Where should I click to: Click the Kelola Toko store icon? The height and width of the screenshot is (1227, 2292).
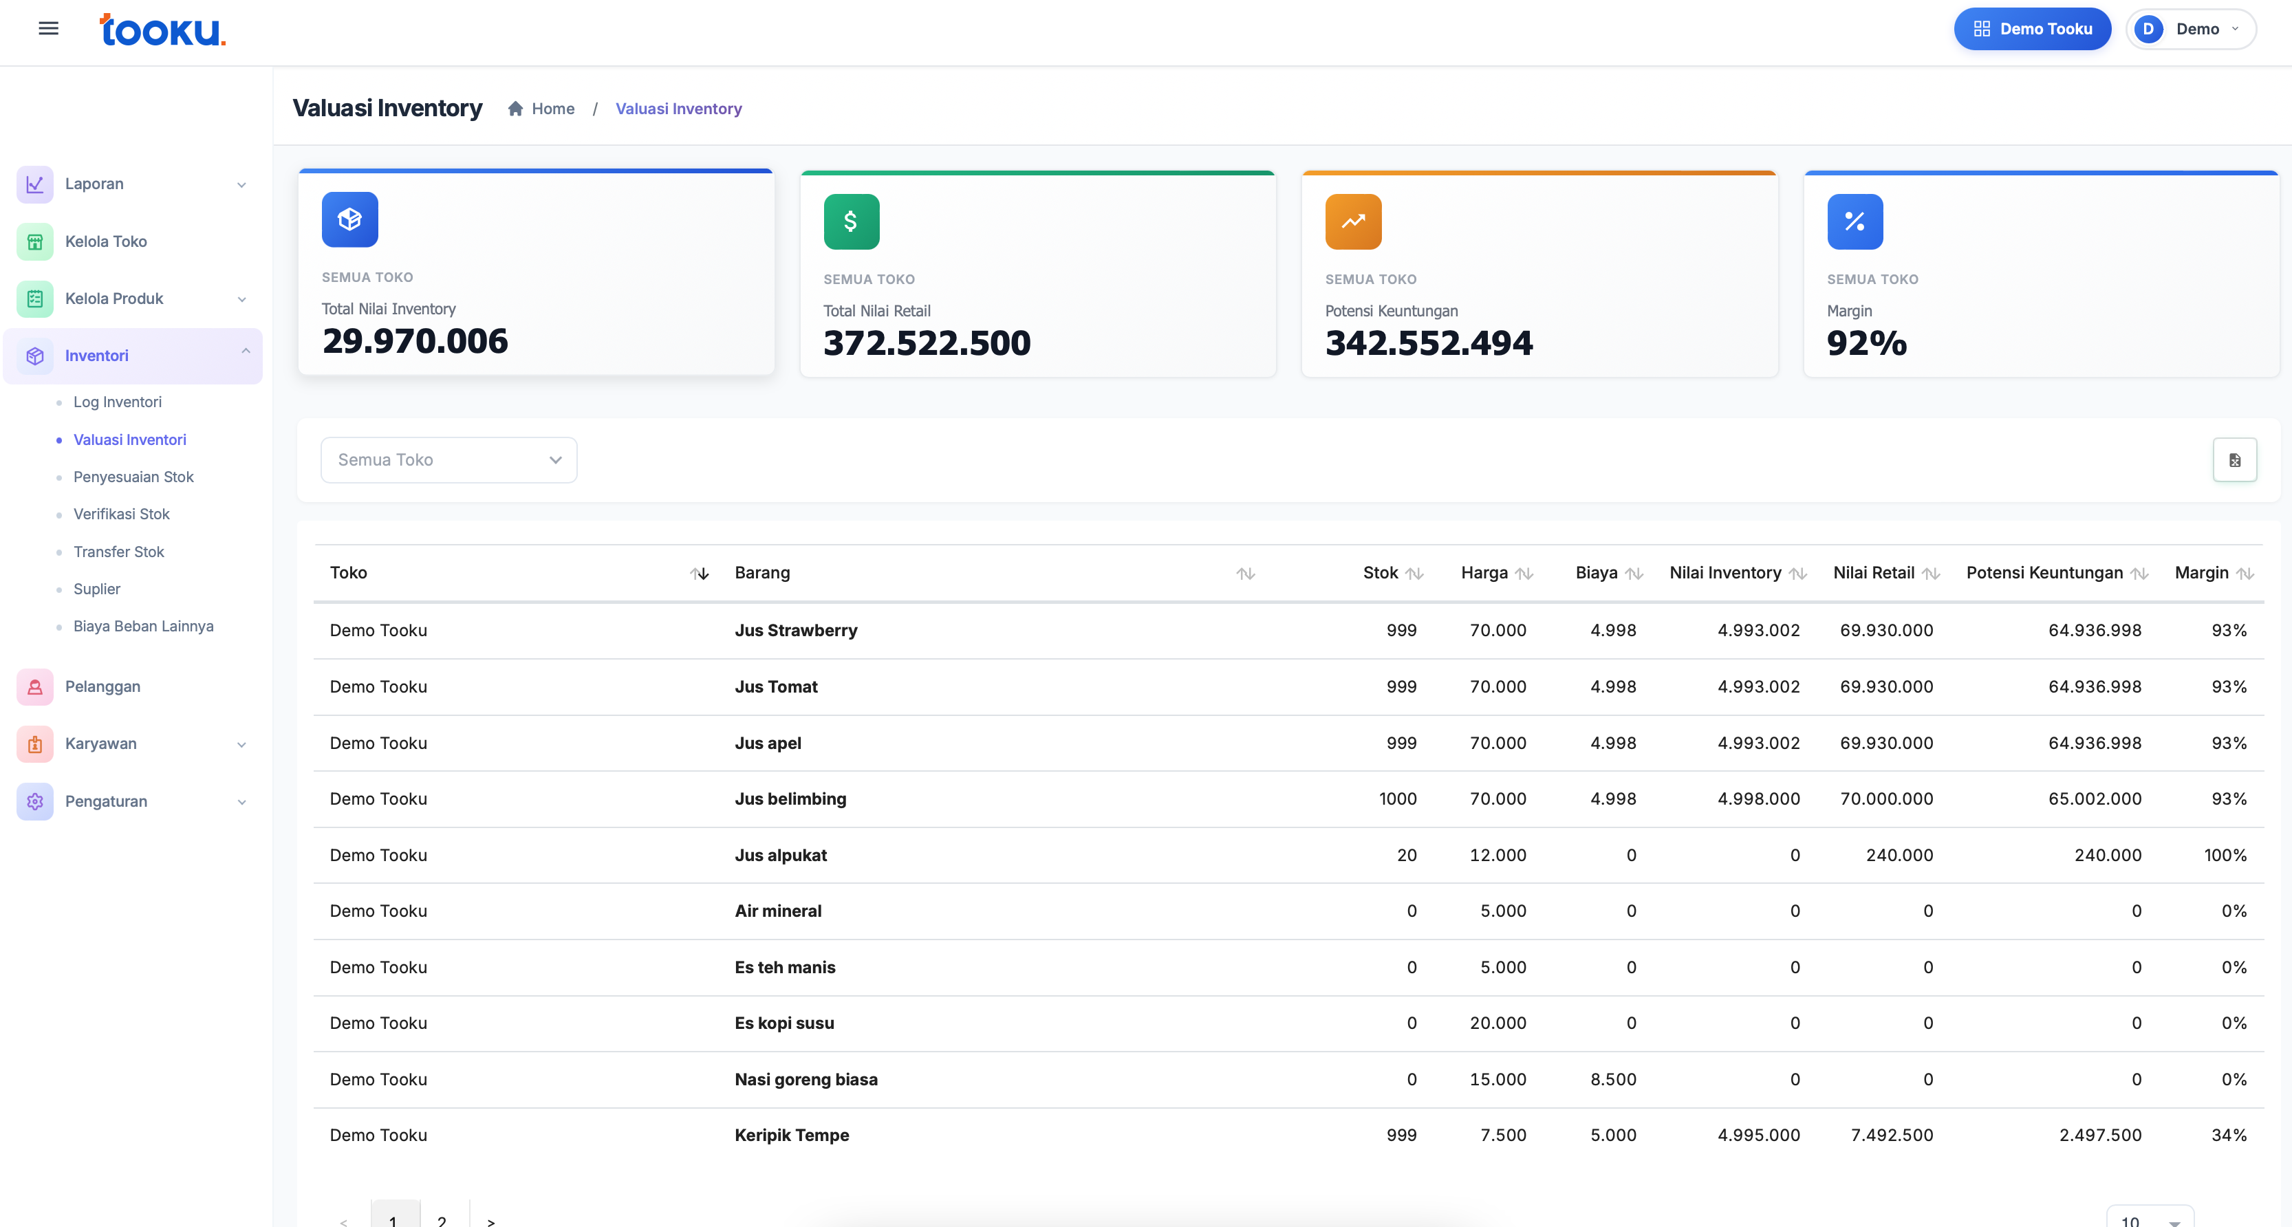[34, 242]
